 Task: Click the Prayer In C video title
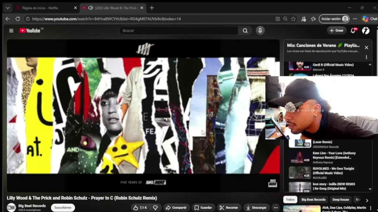82,198
